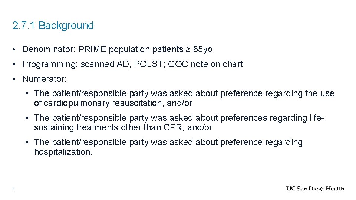The width and height of the screenshot is (356, 200).
Task: Click the slide number 6
Action: (13, 189)
